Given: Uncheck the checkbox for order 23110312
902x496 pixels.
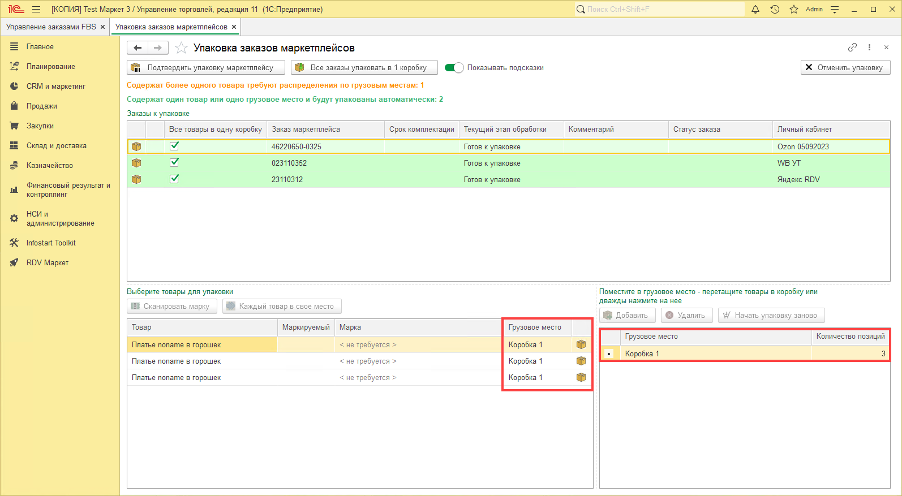Looking at the screenshot, I should click(174, 179).
